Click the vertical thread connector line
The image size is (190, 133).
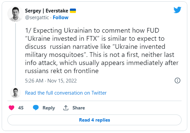coord(16,55)
